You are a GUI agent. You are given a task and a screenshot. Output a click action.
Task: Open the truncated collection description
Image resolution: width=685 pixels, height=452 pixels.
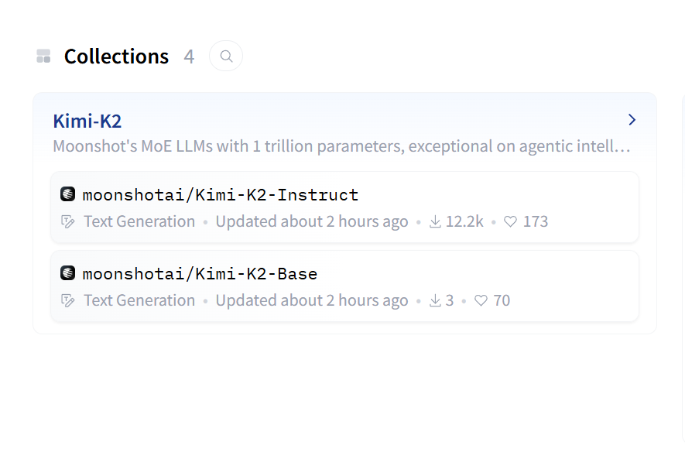(341, 146)
